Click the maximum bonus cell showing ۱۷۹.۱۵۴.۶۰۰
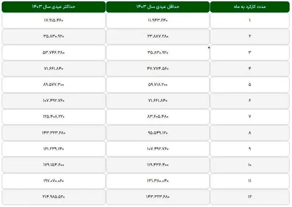Viewport: 292px width, 207px height. [x=53, y=164]
